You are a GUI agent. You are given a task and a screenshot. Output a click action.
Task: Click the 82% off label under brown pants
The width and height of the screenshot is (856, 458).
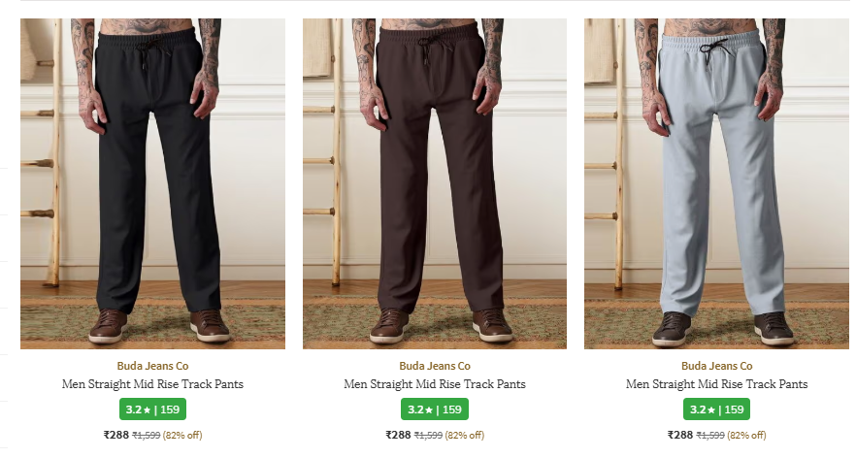tap(464, 436)
